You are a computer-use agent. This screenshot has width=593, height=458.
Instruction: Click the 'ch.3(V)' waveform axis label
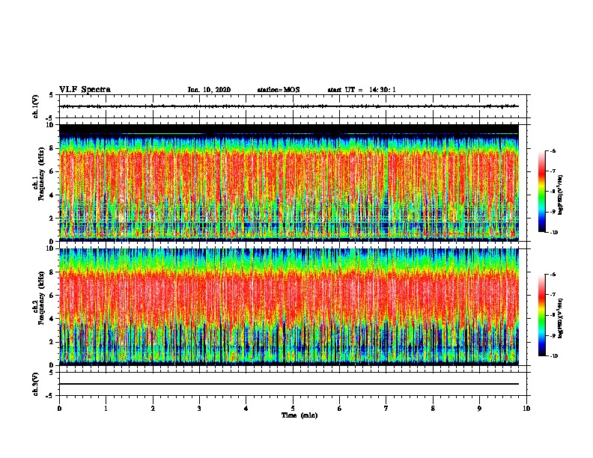coord(36,384)
